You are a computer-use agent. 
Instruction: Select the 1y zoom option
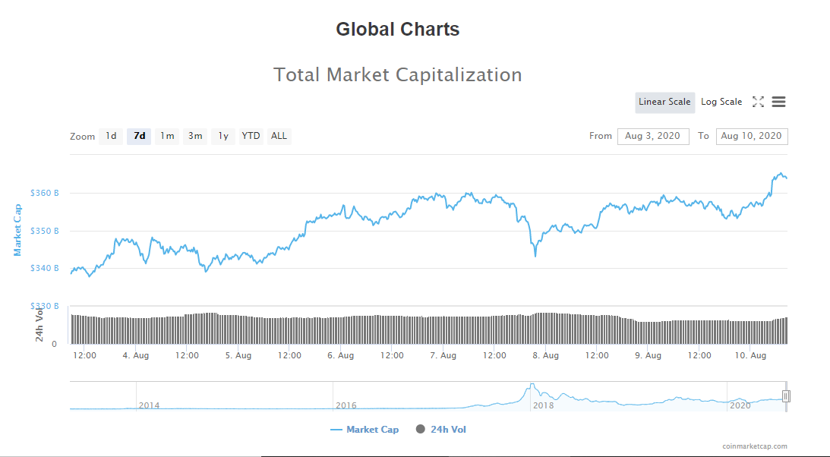click(223, 136)
